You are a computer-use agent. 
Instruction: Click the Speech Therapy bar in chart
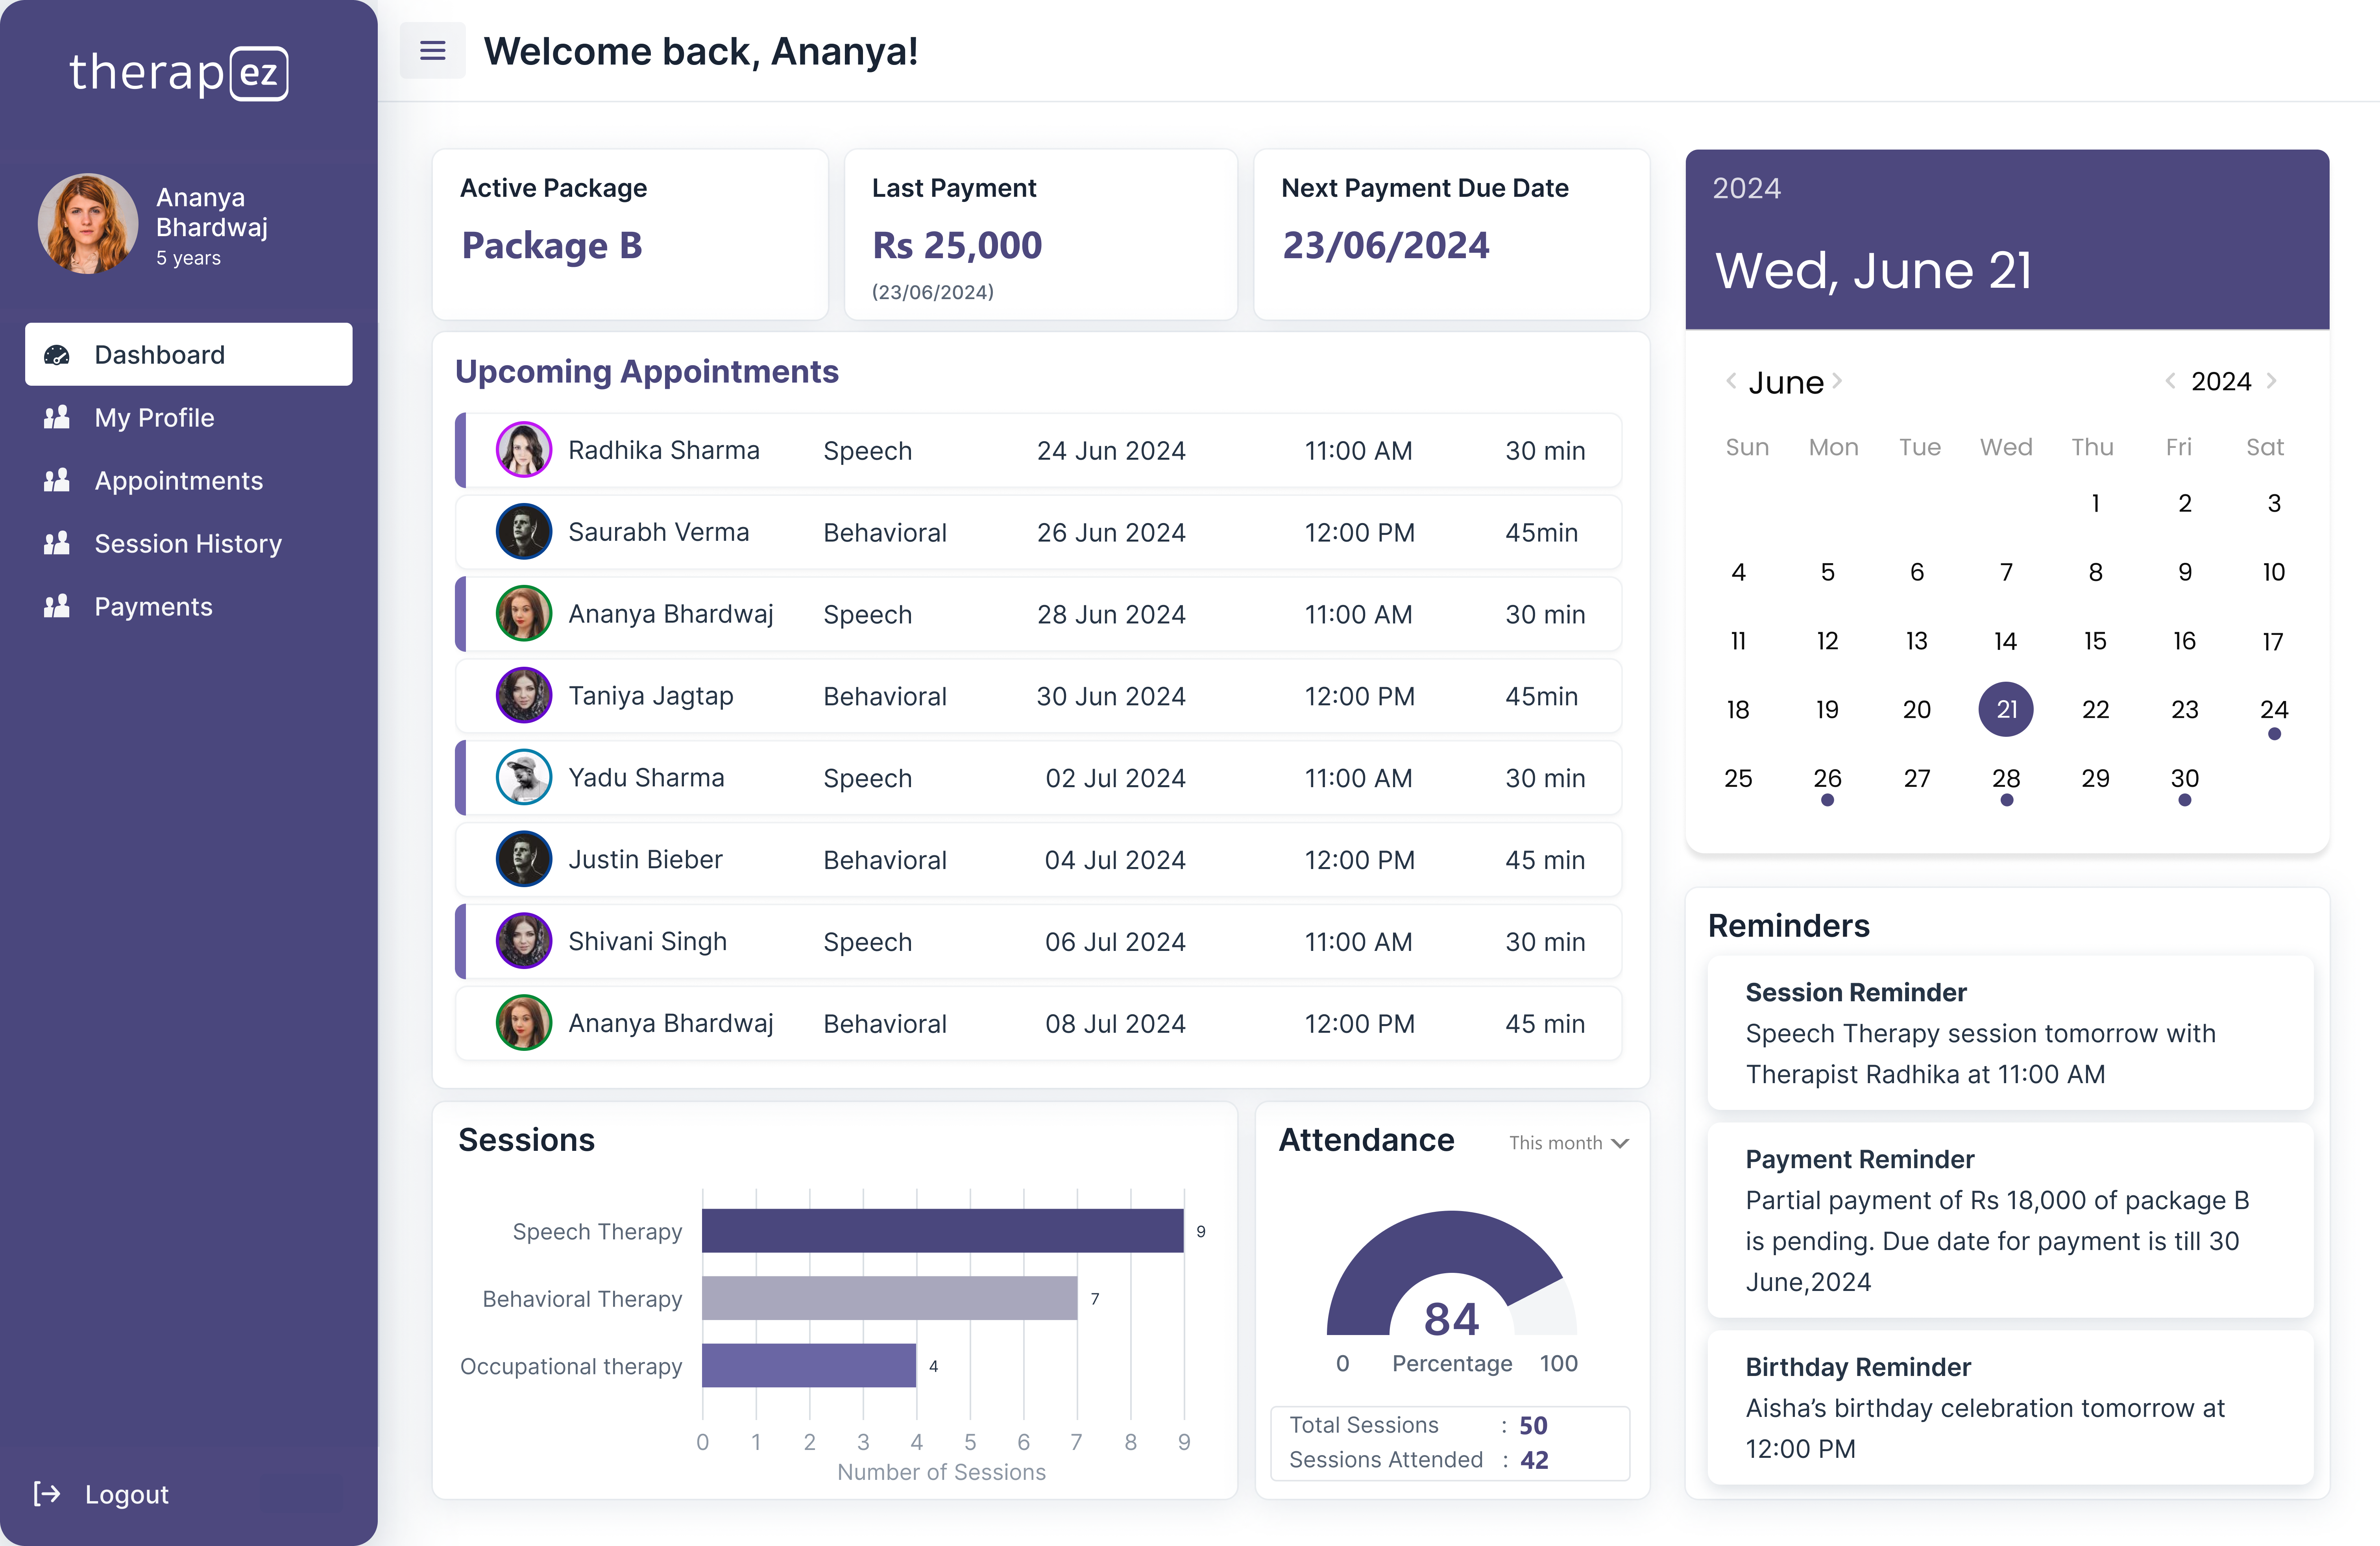click(x=942, y=1231)
